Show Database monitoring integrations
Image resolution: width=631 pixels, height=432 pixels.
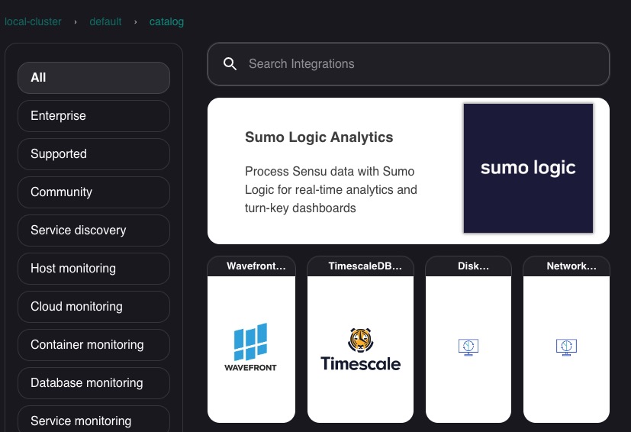pyautogui.click(x=94, y=383)
